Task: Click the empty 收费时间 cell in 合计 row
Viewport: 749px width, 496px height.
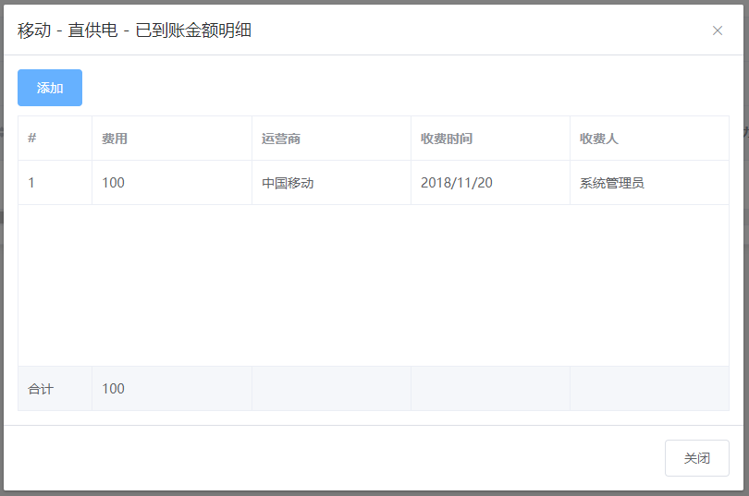Action: click(x=490, y=389)
